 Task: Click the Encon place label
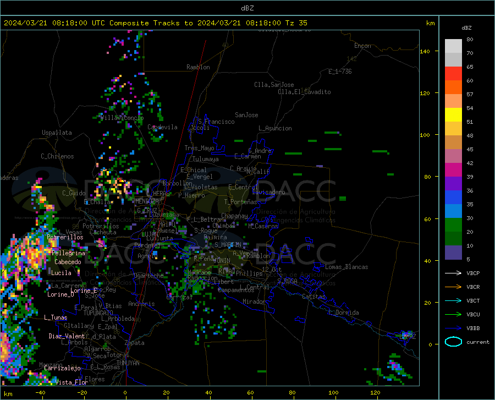362,46
